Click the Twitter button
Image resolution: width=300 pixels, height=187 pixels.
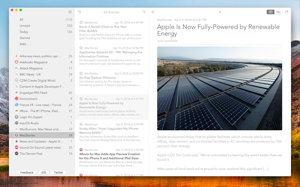pos(58,172)
